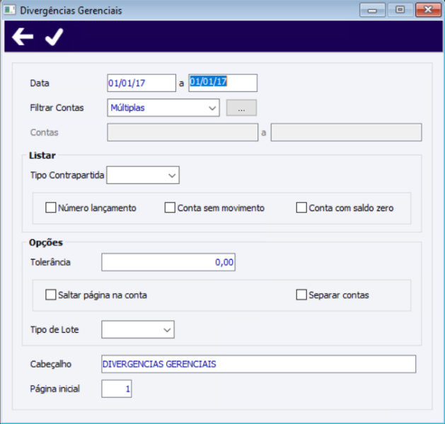Click the Filtrar Contas label
This screenshot has height=424, width=445.
[57, 108]
